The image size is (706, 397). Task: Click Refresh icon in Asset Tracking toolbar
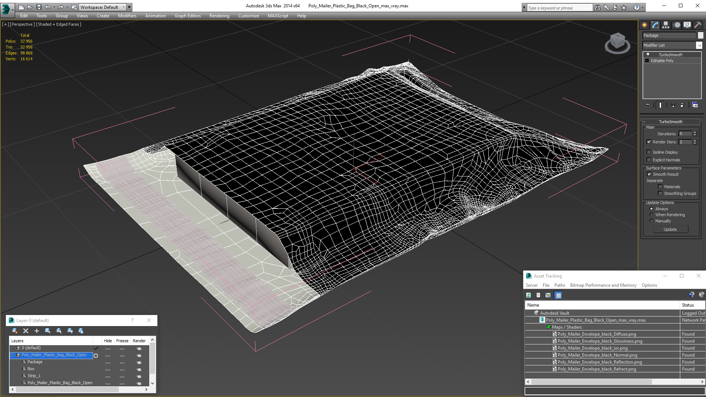click(528, 295)
